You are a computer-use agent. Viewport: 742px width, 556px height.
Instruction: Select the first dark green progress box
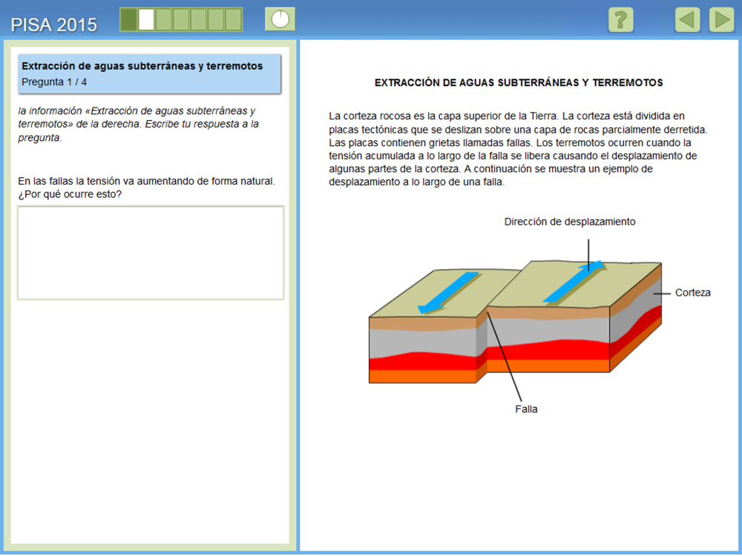(x=129, y=19)
